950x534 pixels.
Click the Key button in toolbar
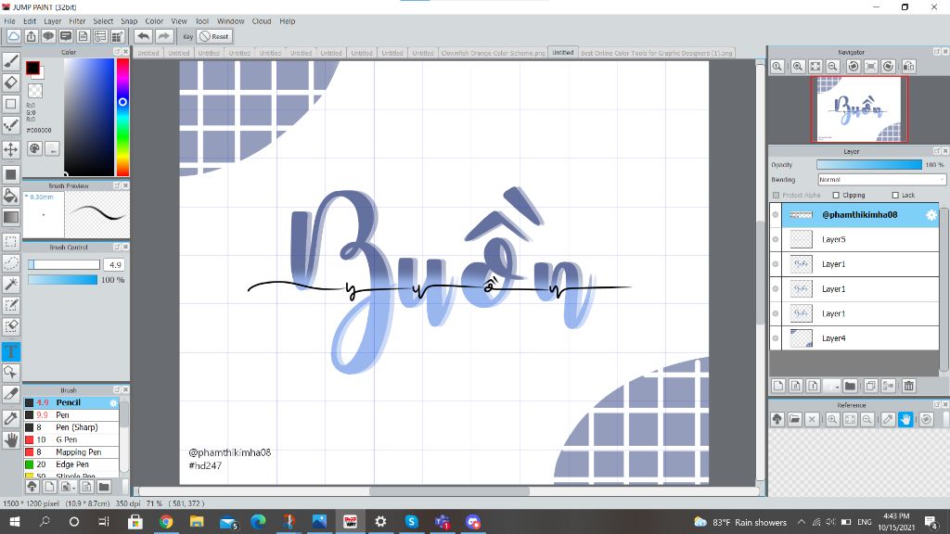point(187,36)
